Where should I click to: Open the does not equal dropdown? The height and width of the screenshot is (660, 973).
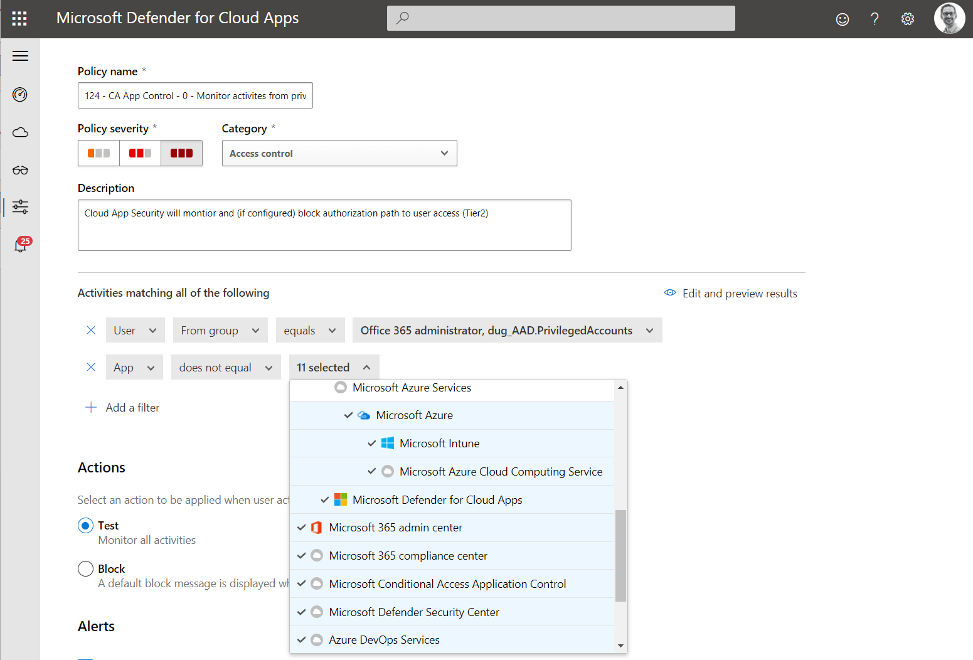pyautogui.click(x=226, y=367)
